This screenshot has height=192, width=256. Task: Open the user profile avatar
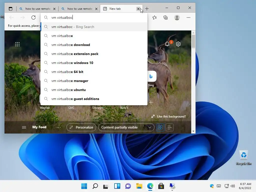(177, 17)
